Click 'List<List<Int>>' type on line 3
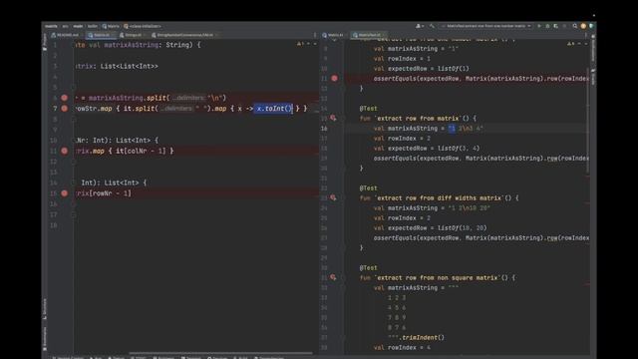The width and height of the screenshot is (638, 359). (129, 66)
